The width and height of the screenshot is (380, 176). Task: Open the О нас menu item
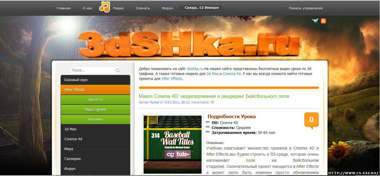87,8
